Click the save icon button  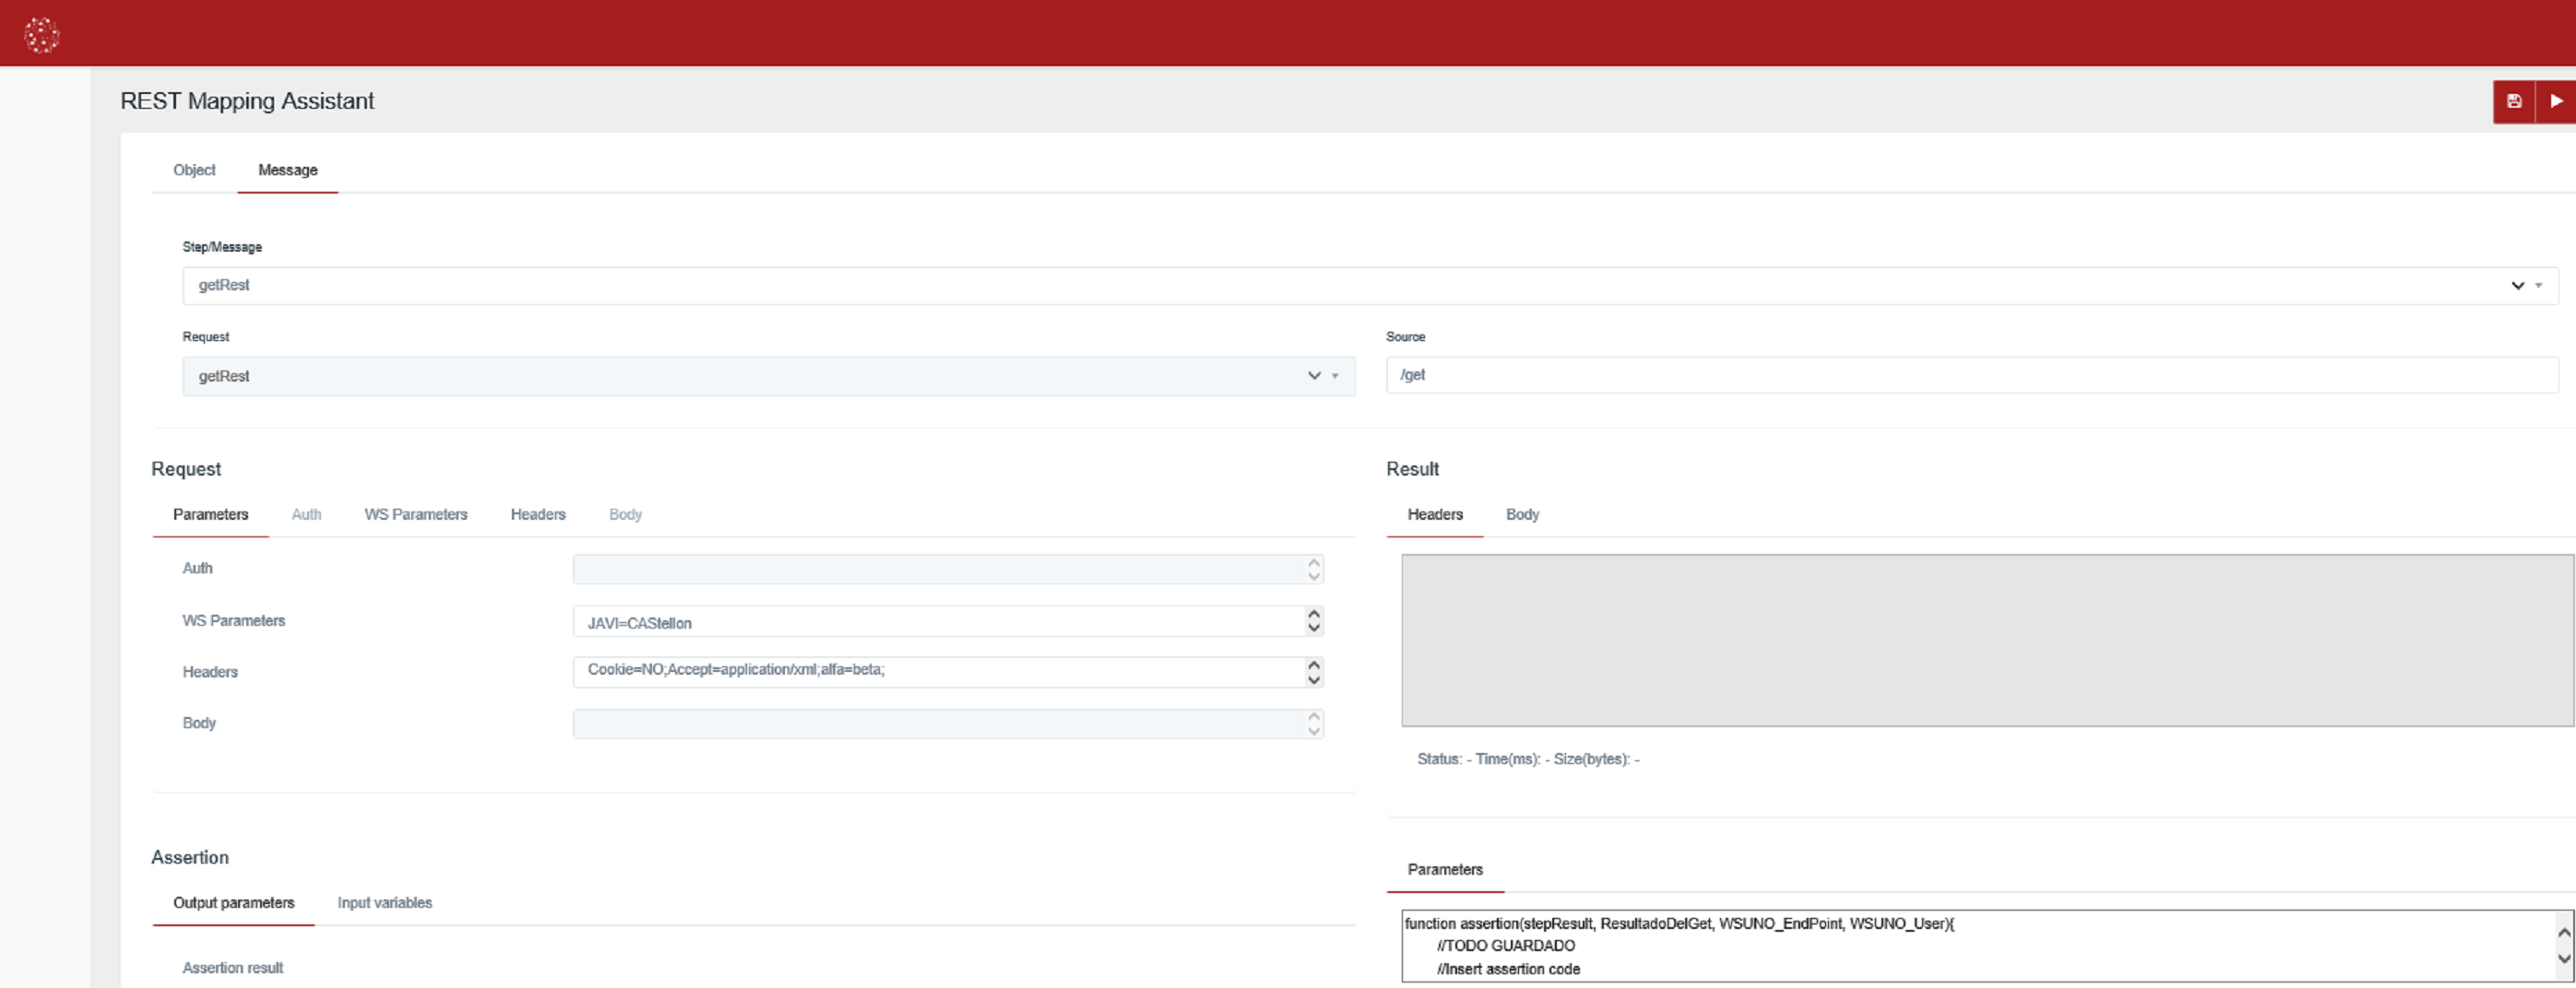pos(2513,100)
